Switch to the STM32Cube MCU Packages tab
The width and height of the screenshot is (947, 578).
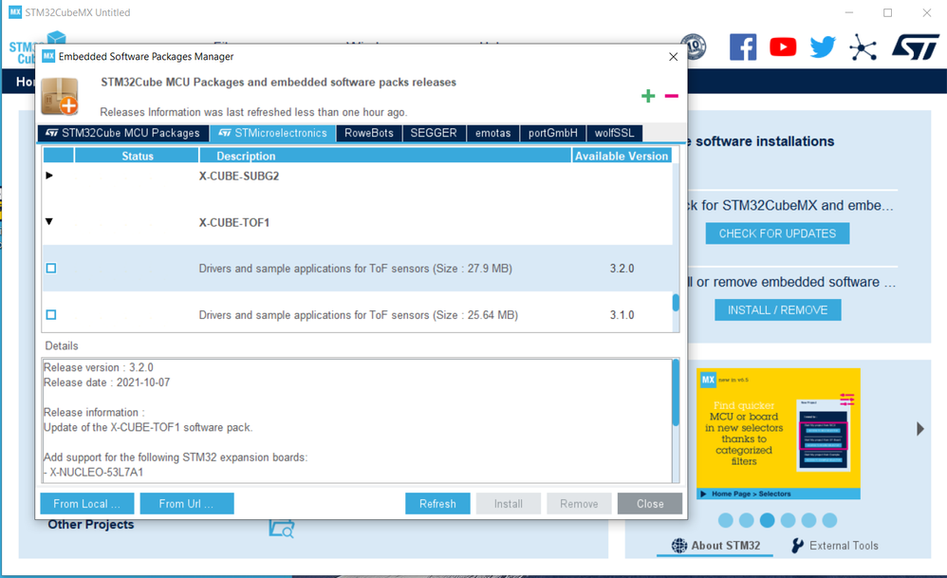coord(123,133)
